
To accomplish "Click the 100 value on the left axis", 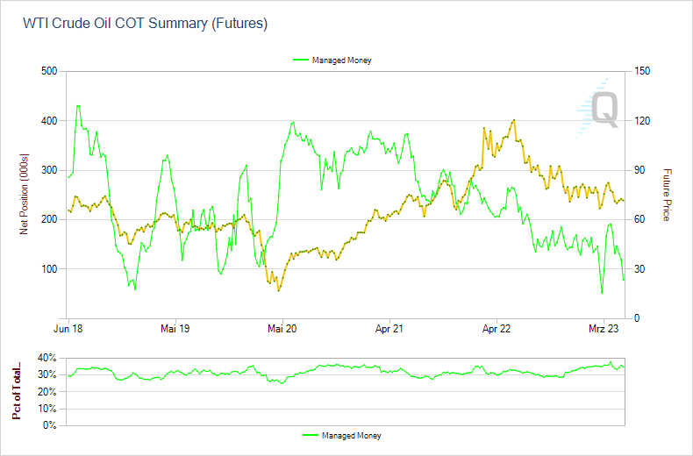I will (49, 269).
